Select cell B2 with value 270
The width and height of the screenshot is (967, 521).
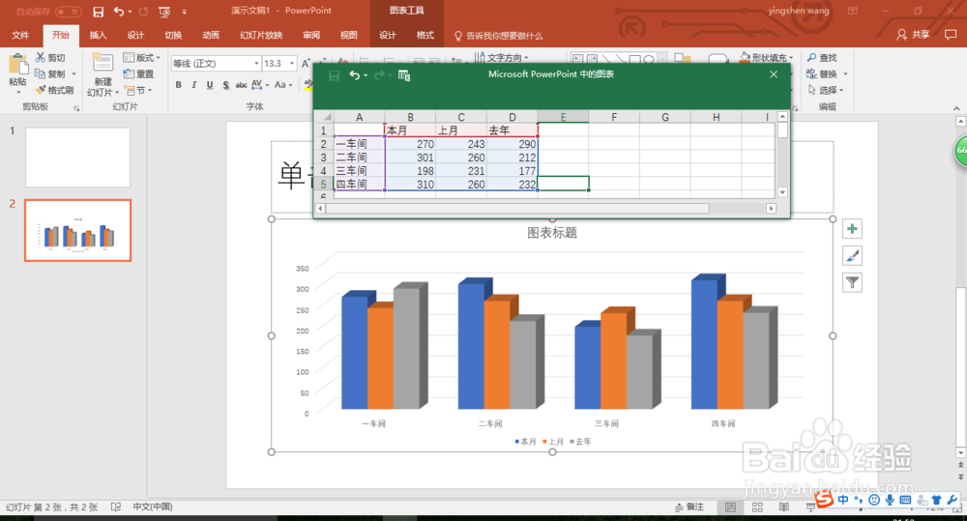tap(410, 144)
